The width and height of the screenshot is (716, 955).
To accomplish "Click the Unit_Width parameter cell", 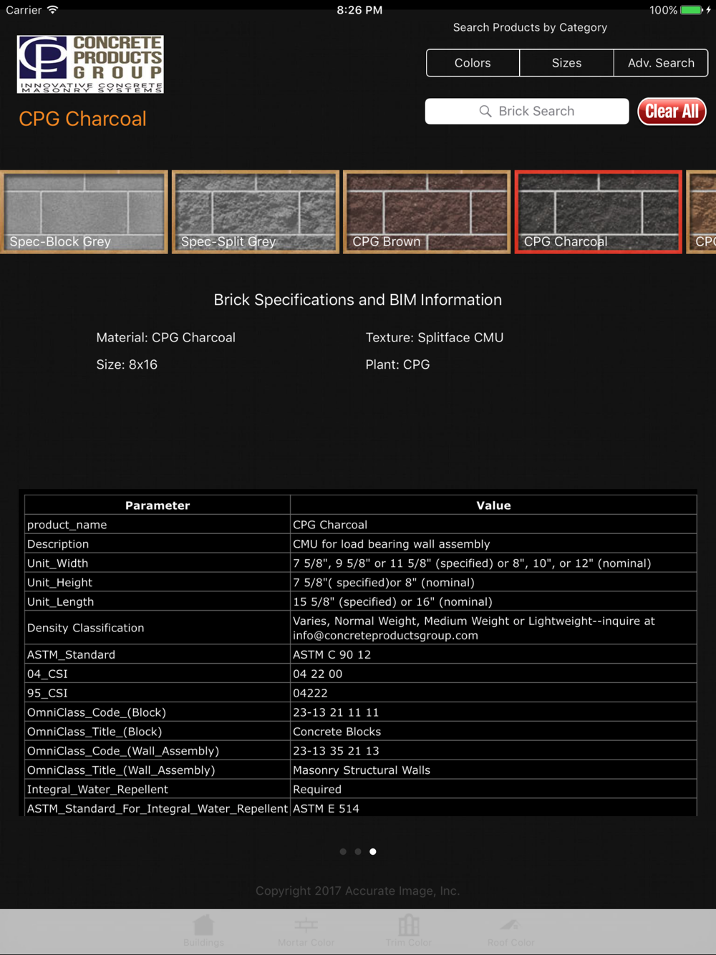I will 158,563.
